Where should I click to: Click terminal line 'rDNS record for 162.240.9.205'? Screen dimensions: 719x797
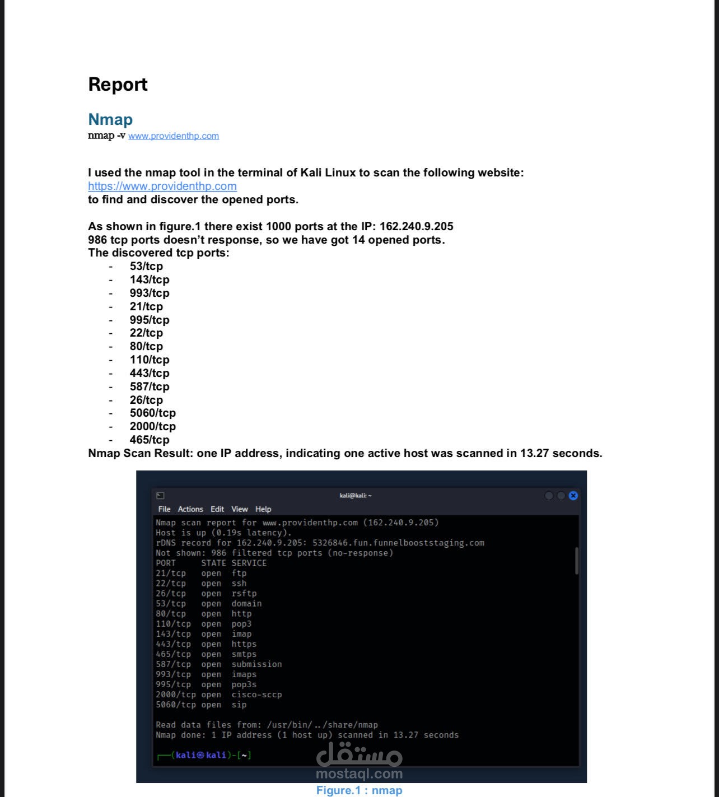[x=320, y=543]
